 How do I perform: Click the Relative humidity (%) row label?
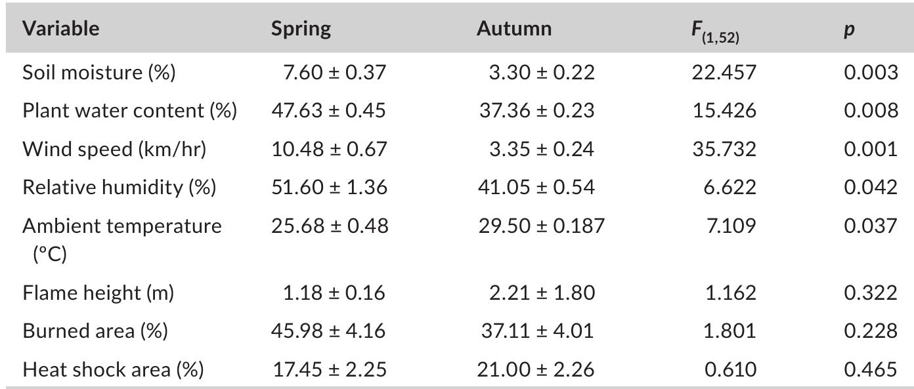click(x=120, y=187)
